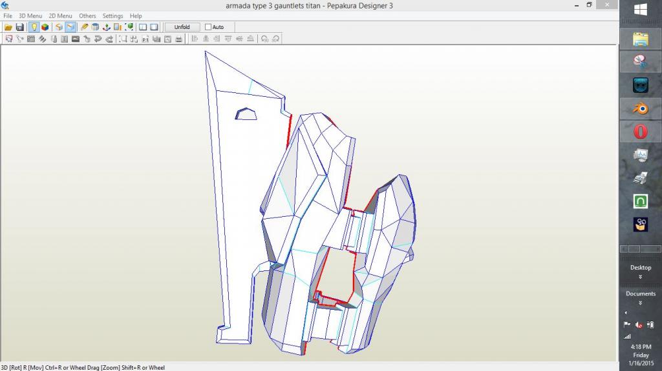Click the align bottom icon
The width and height of the screenshot is (662, 371).
coord(251,39)
